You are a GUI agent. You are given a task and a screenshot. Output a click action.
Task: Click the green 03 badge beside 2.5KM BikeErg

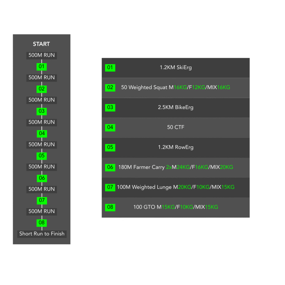(x=110, y=107)
